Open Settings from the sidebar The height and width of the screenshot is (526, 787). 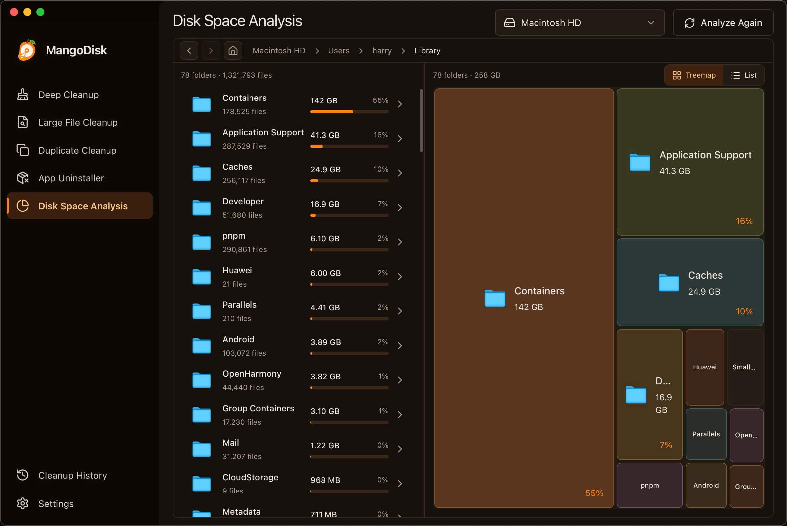click(80, 504)
